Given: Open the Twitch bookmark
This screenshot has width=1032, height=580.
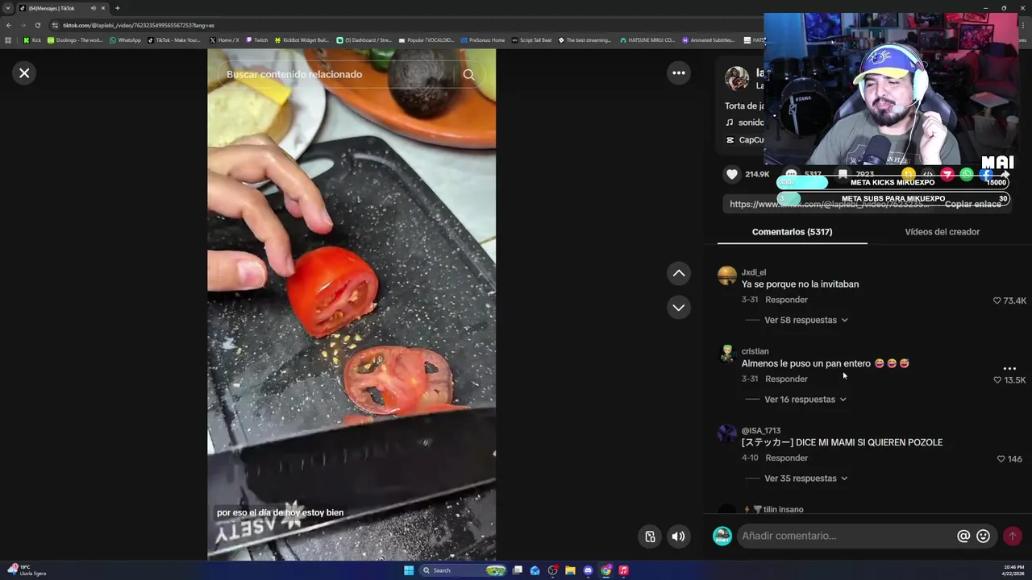Looking at the screenshot, I should (x=257, y=40).
